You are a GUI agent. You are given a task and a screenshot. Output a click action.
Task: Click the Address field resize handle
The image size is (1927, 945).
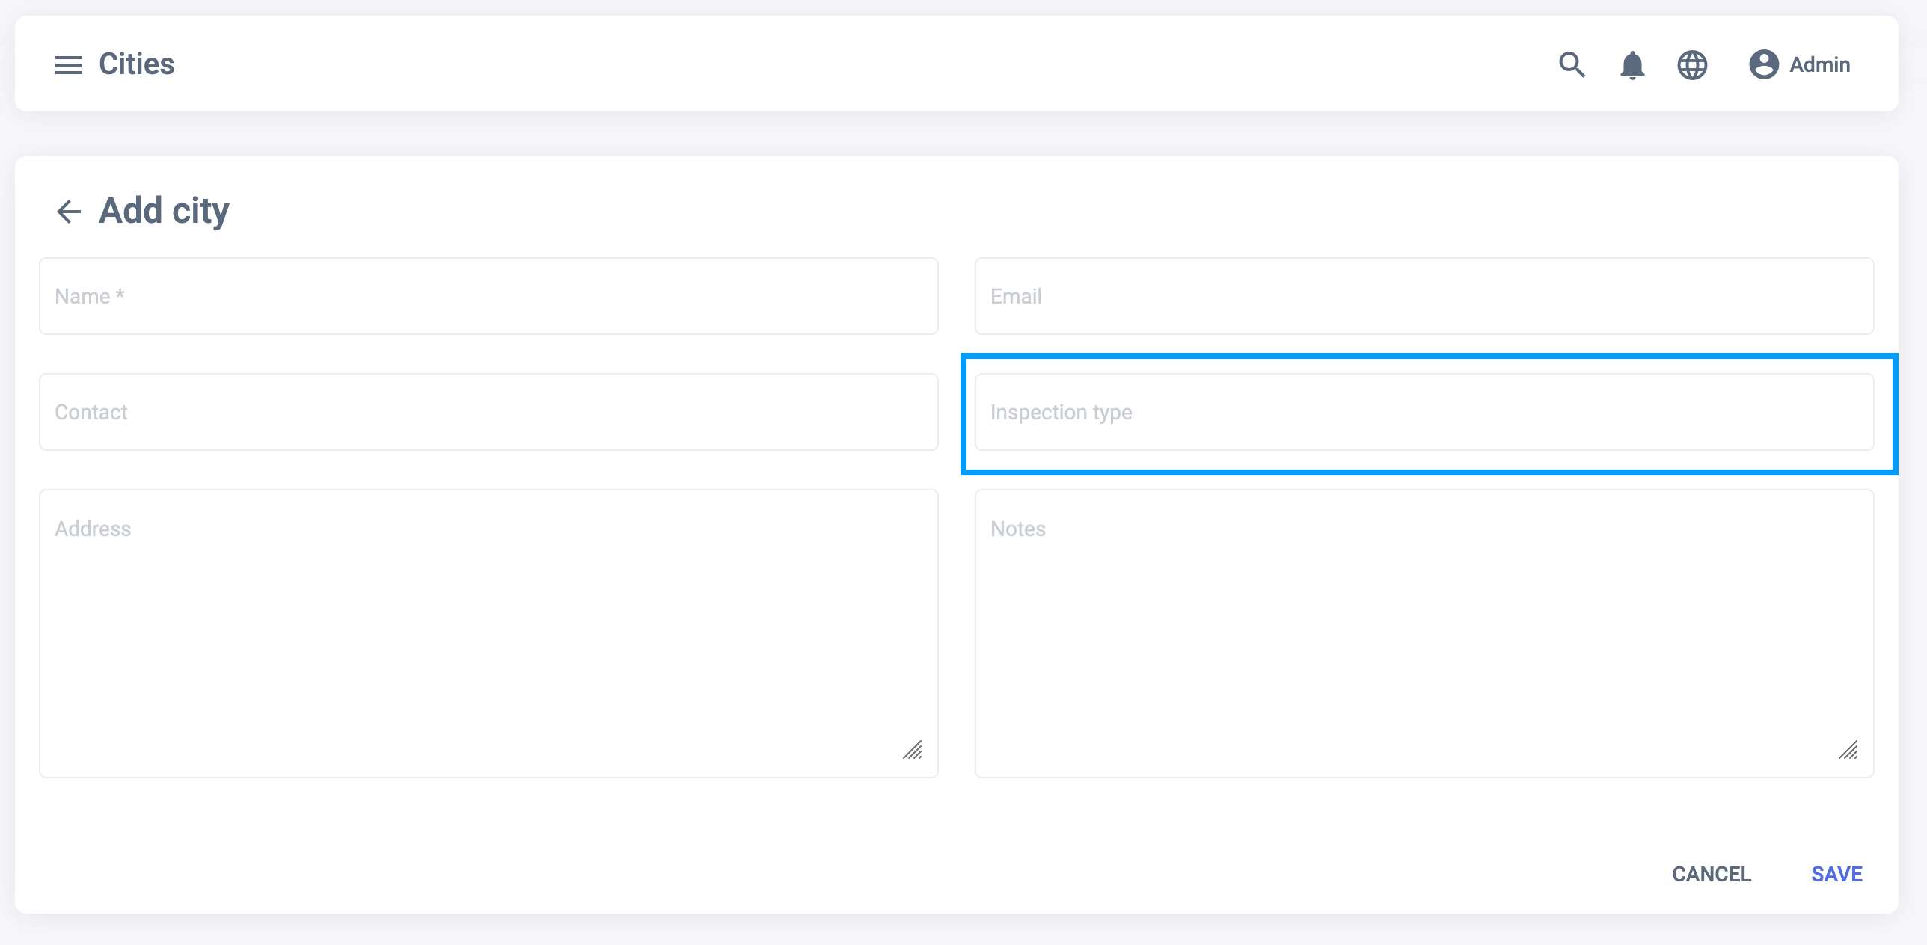click(x=913, y=750)
